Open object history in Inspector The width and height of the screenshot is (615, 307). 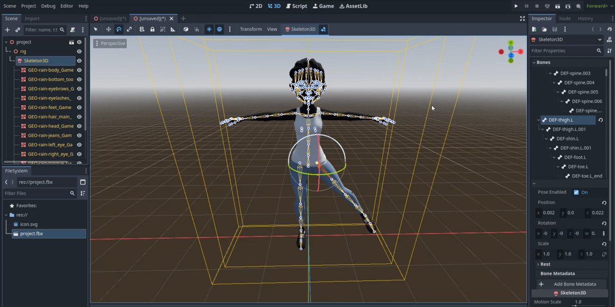coord(609,29)
